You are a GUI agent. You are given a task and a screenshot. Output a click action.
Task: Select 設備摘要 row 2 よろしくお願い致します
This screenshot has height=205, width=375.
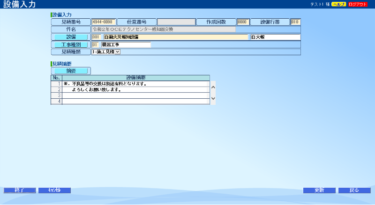tap(135, 90)
